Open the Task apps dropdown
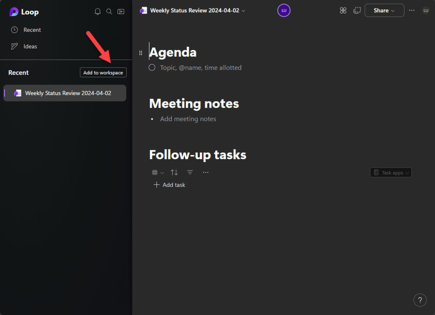The height and width of the screenshot is (315, 435). click(391, 173)
